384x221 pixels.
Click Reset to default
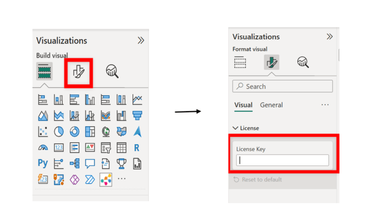(257, 180)
